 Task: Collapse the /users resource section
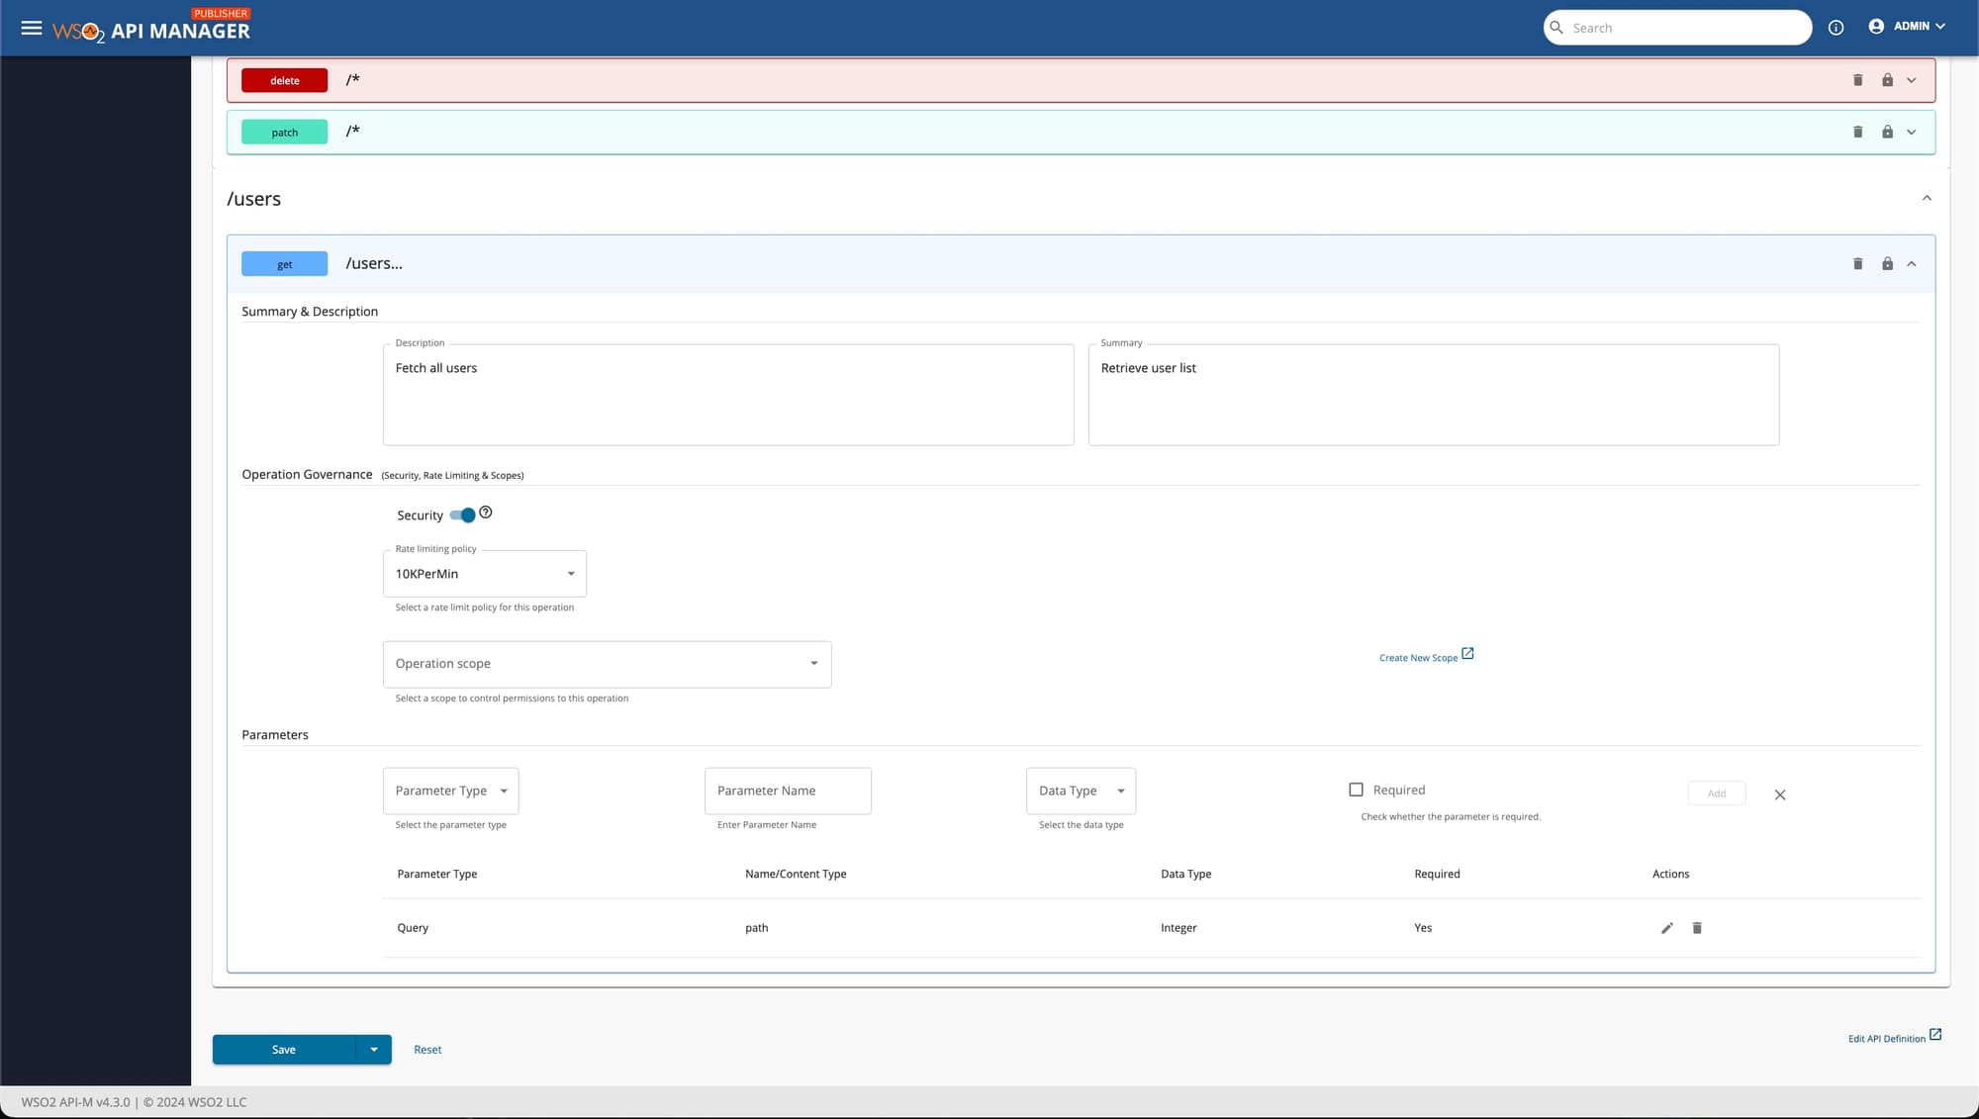(1927, 198)
